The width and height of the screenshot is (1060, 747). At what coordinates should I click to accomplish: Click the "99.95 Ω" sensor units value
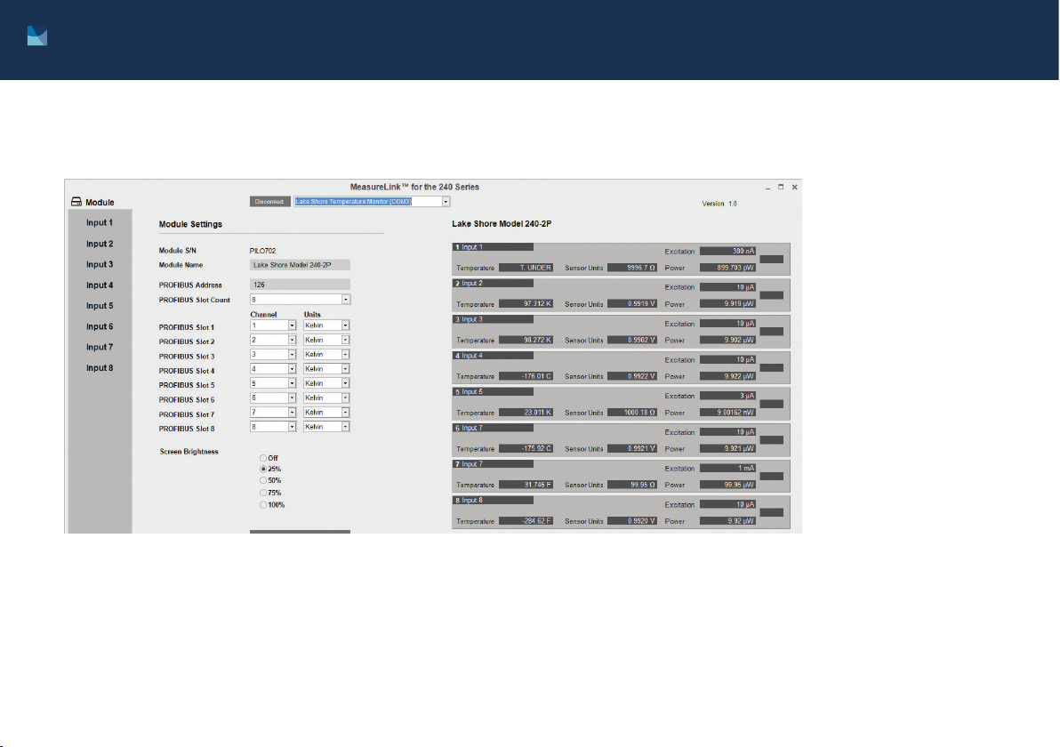[x=632, y=485]
